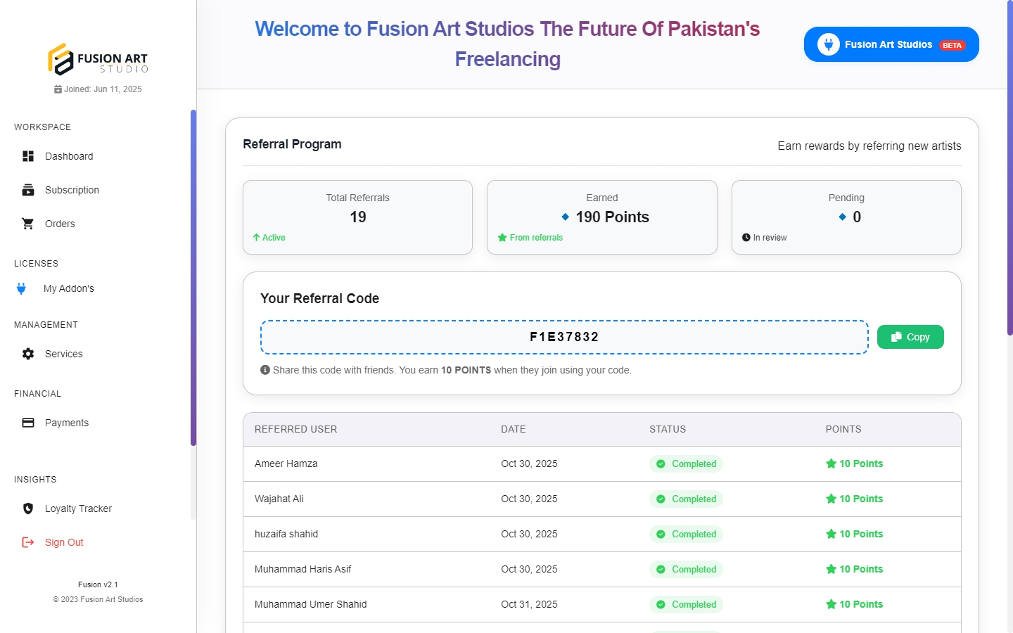Click the main page vertical scrollbar
Screen dimensions: 1013x633
tap(1010, 169)
